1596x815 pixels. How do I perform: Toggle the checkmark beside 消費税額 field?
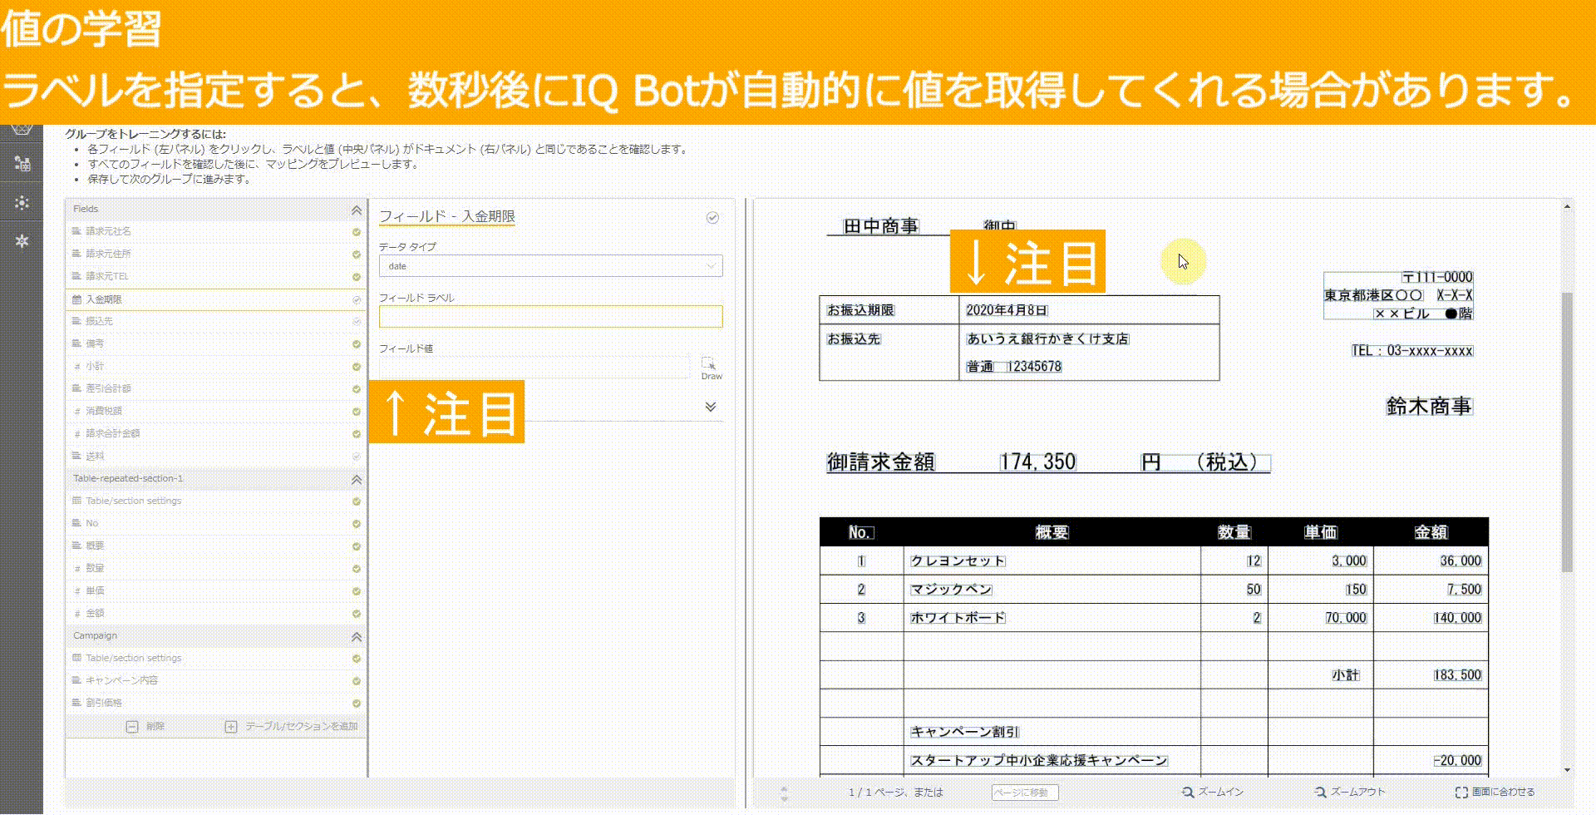pyautogui.click(x=356, y=411)
